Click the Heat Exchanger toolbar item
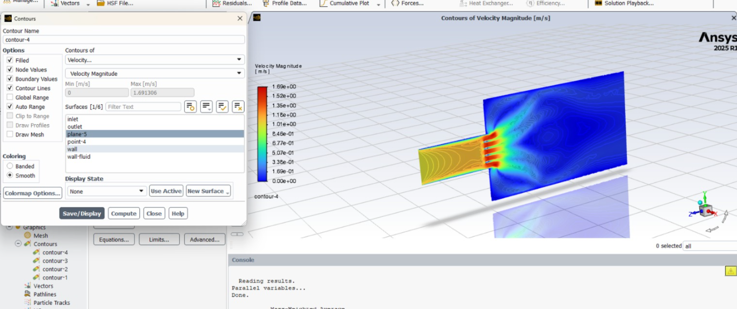Viewport: 737px width, 309px height. coord(486,3)
